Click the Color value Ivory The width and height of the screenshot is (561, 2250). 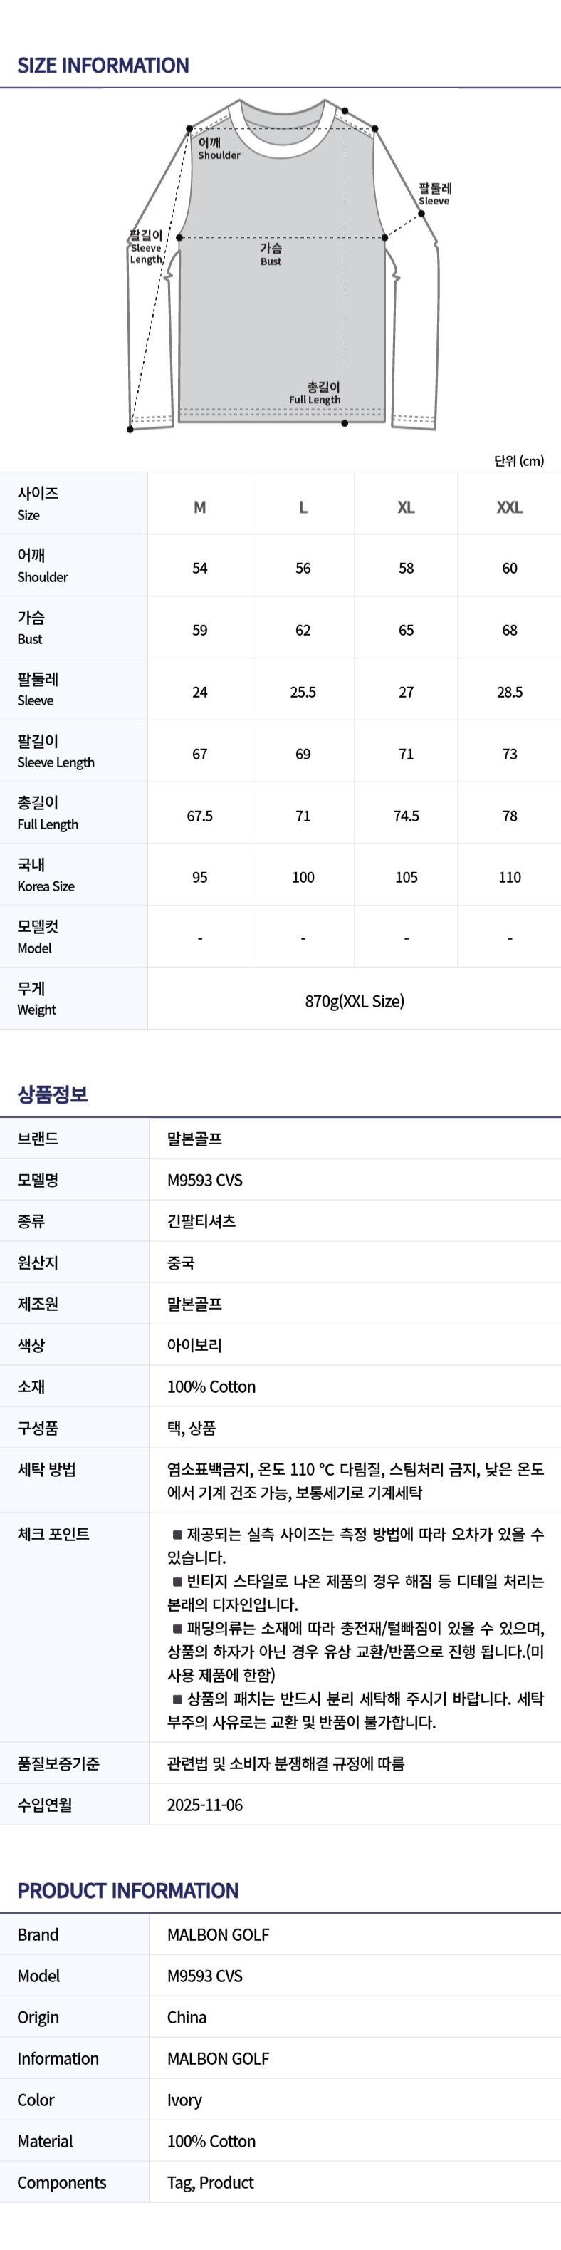(x=184, y=2100)
